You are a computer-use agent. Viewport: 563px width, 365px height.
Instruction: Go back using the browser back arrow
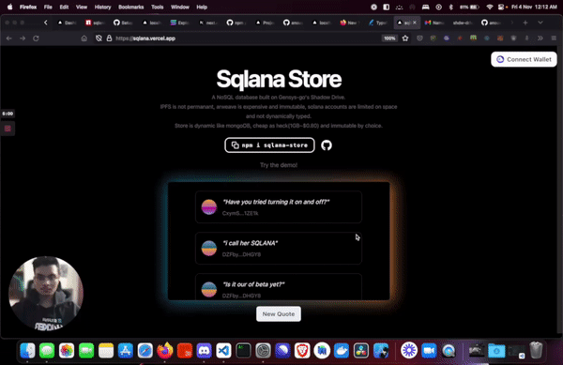[x=9, y=38]
